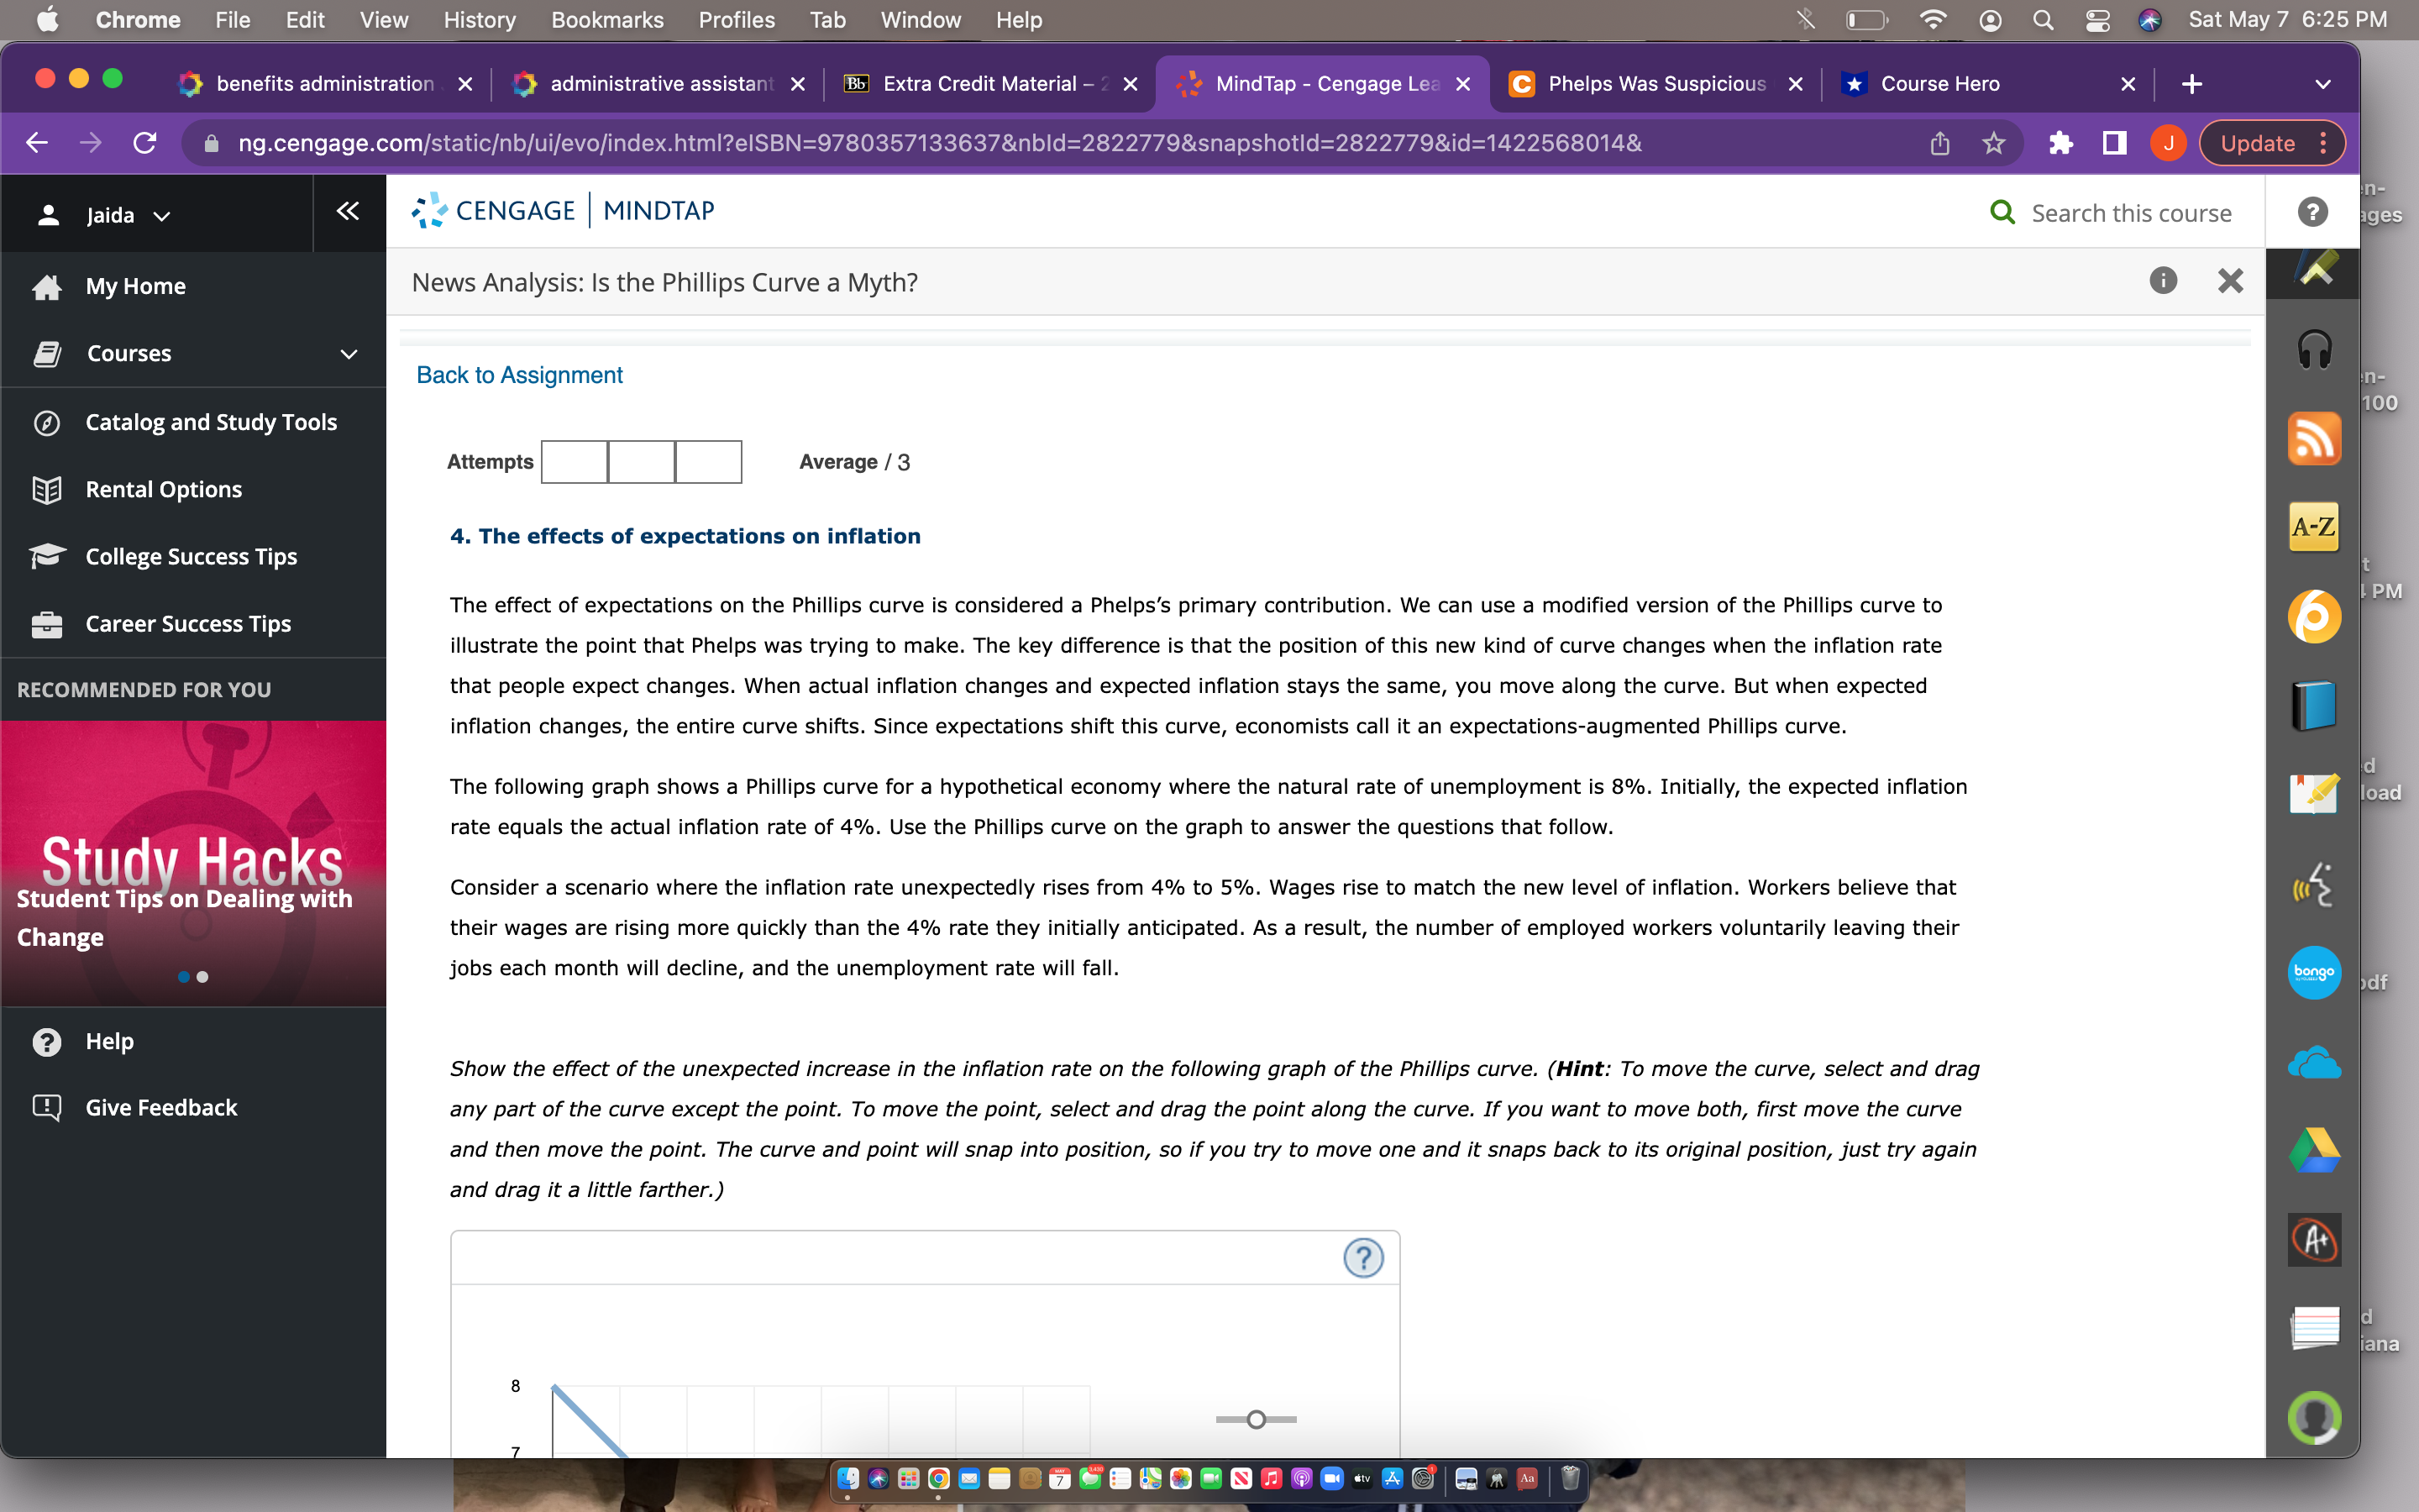Open the Google Drive app in MindTap sidebar
This screenshot has width=2419, height=1512.
click(2313, 1150)
